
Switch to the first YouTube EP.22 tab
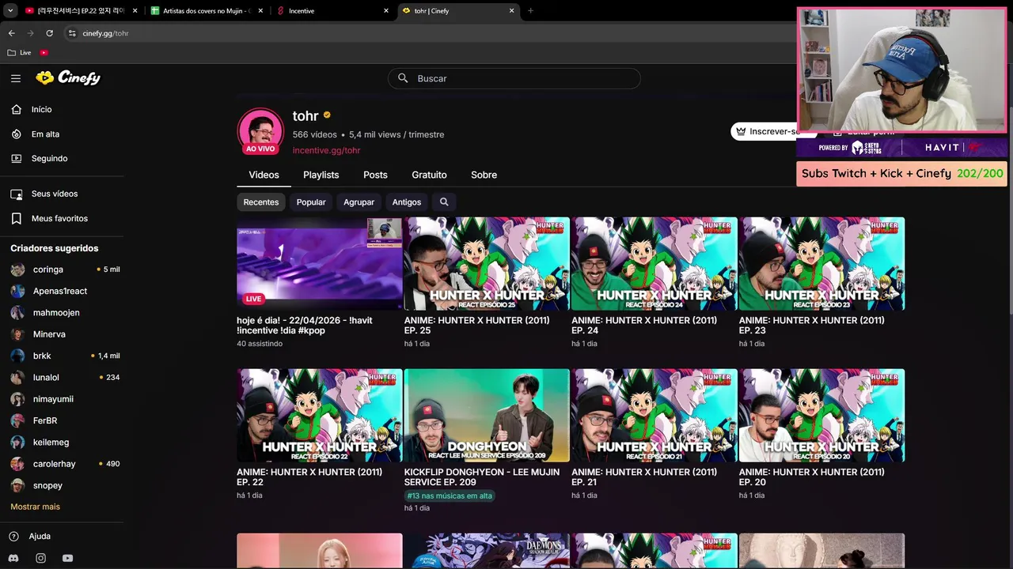[x=82, y=11]
